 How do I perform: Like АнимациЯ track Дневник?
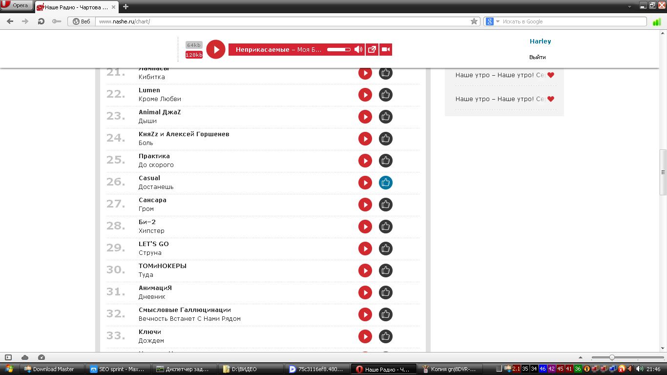(386, 292)
